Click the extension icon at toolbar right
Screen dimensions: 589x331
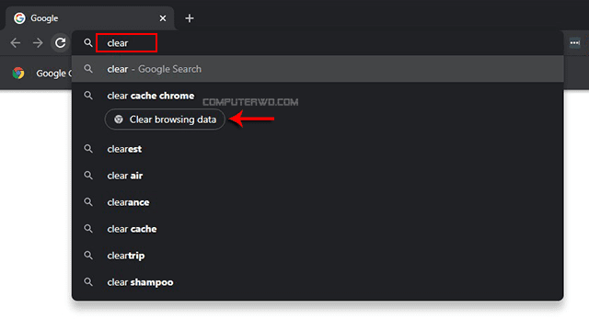[x=574, y=43]
